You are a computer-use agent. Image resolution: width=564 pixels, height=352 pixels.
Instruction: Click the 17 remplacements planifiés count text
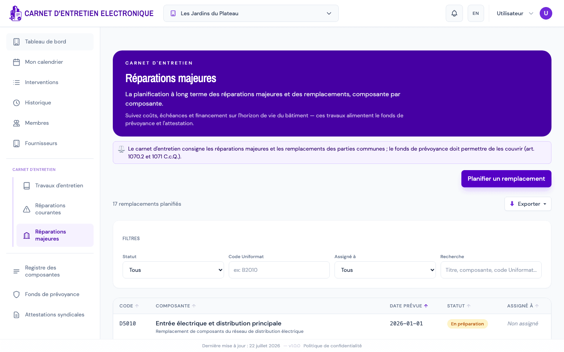tap(147, 204)
